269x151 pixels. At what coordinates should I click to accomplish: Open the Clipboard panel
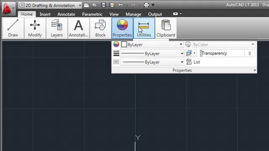[x=166, y=28]
